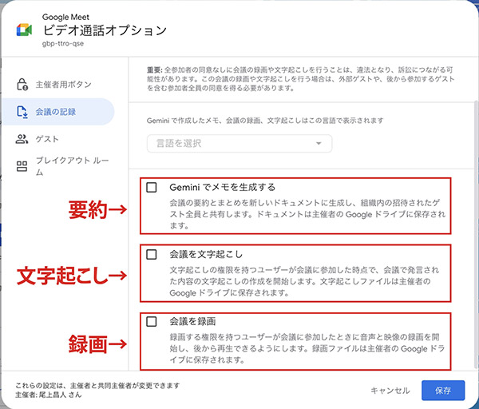Tick the 会議を録画 checkbox
The height and width of the screenshot is (409, 479).
click(152, 322)
